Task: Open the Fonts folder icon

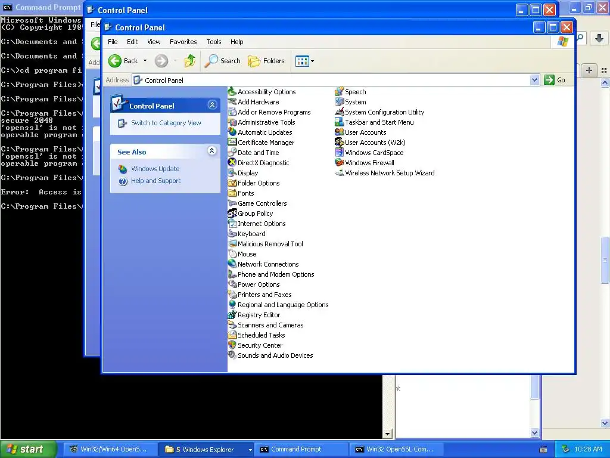Action: point(232,193)
